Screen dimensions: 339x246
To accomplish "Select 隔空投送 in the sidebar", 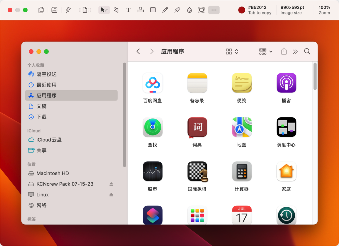I will coord(71,74).
